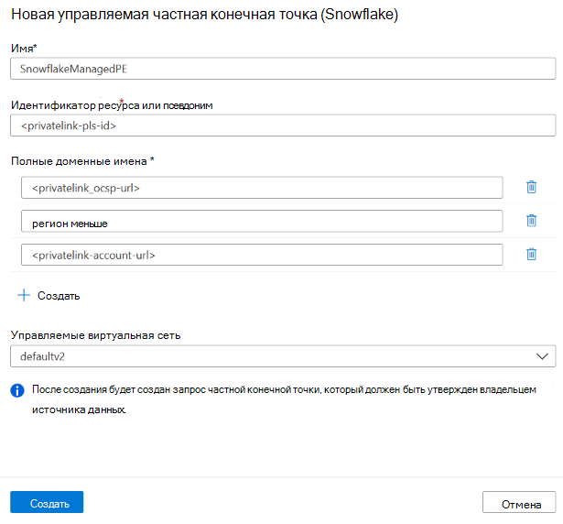
Task: Click the Имя field label
Action: point(24,49)
